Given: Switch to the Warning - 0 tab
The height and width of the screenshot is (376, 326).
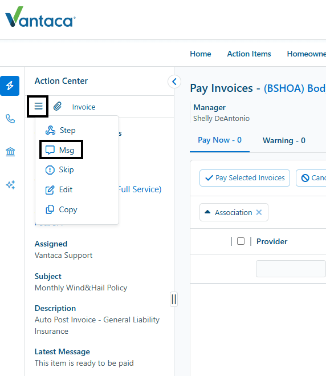Looking at the screenshot, I should coord(284,140).
